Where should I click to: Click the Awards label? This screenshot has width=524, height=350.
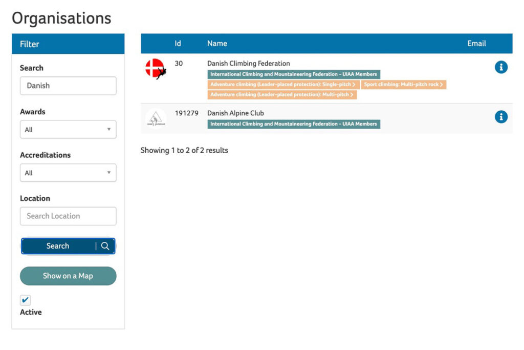pos(32,112)
